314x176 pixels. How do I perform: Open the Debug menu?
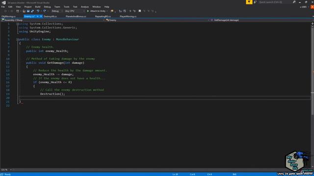click(x=47, y=7)
